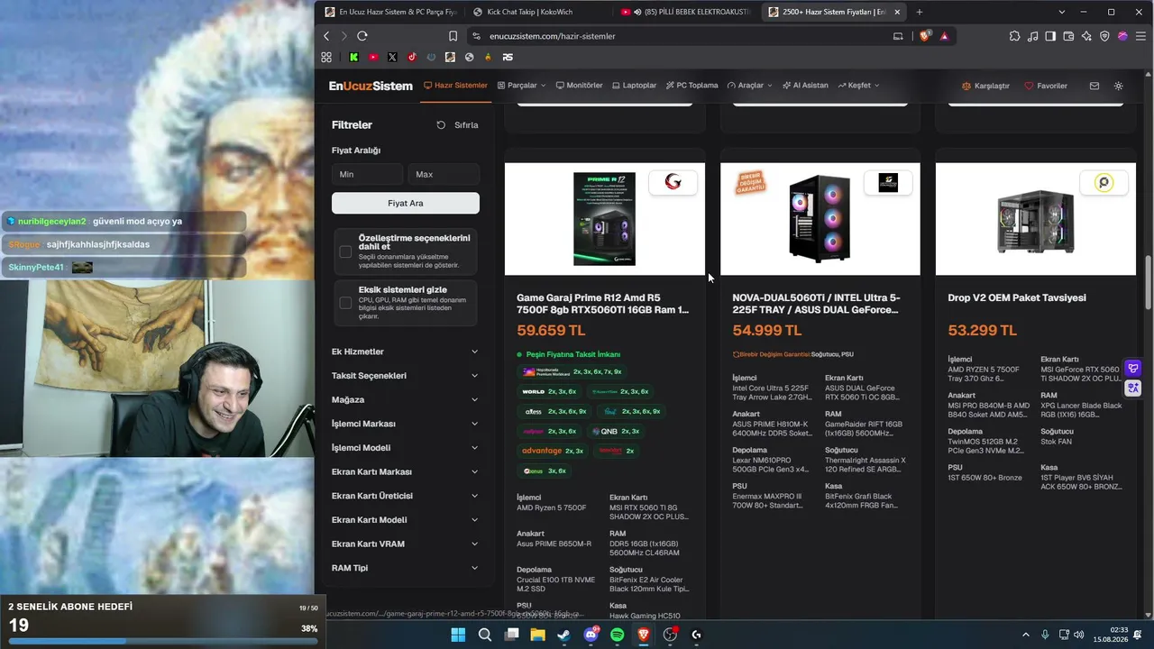The width and height of the screenshot is (1154, 649).
Task: Expand the İşlemci Markası filter
Action: click(405, 424)
